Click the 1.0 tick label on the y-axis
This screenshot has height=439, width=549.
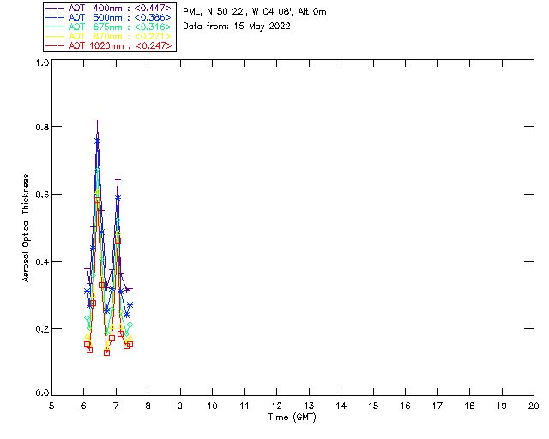[42, 63]
